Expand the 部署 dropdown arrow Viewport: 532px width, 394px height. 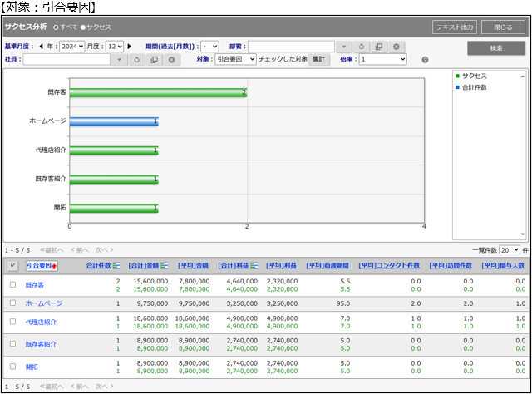pyautogui.click(x=343, y=47)
